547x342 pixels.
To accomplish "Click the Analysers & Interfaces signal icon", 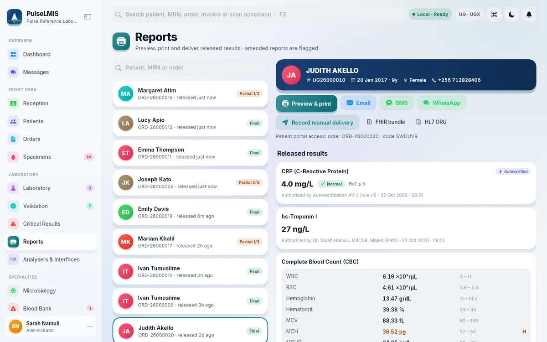I will 13,259.
